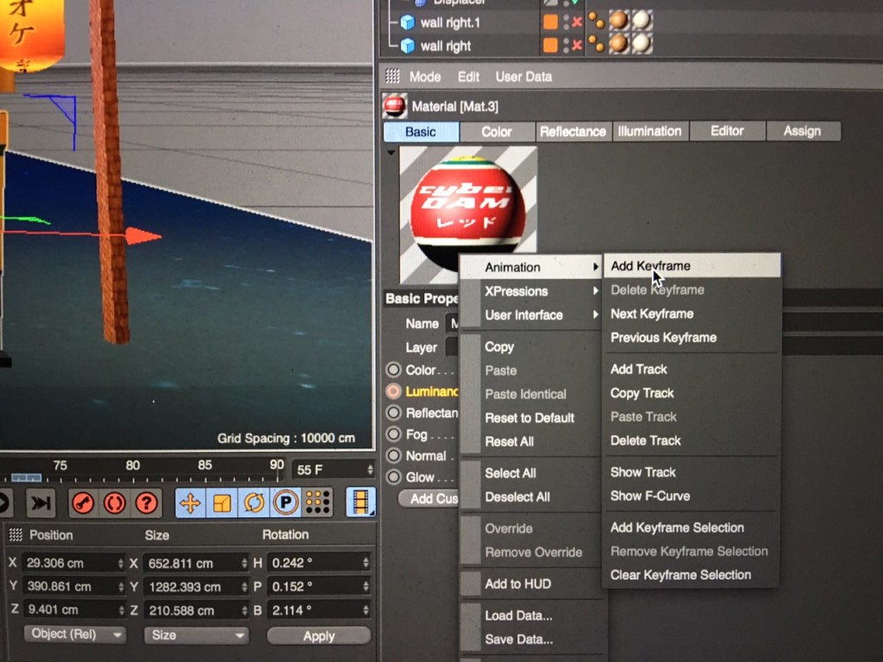
Task: Choose Add Keyframe from the submenu
Action: (692, 265)
